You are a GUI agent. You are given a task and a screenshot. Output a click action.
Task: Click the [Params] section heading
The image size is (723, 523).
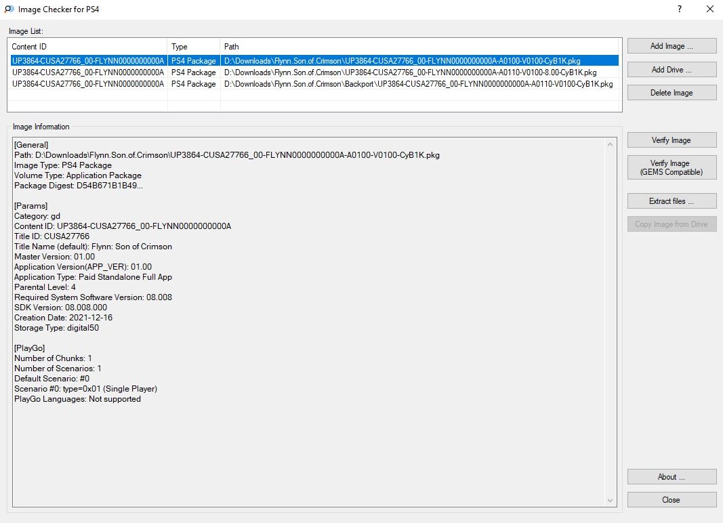(x=30, y=206)
